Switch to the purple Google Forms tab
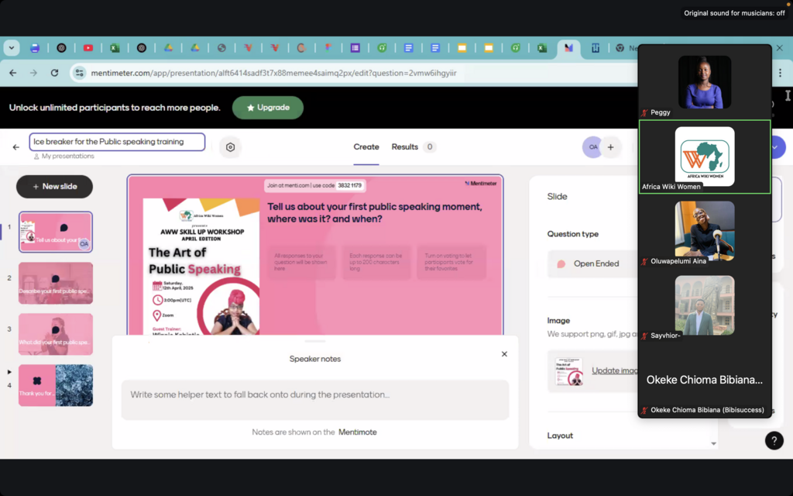 click(x=355, y=48)
